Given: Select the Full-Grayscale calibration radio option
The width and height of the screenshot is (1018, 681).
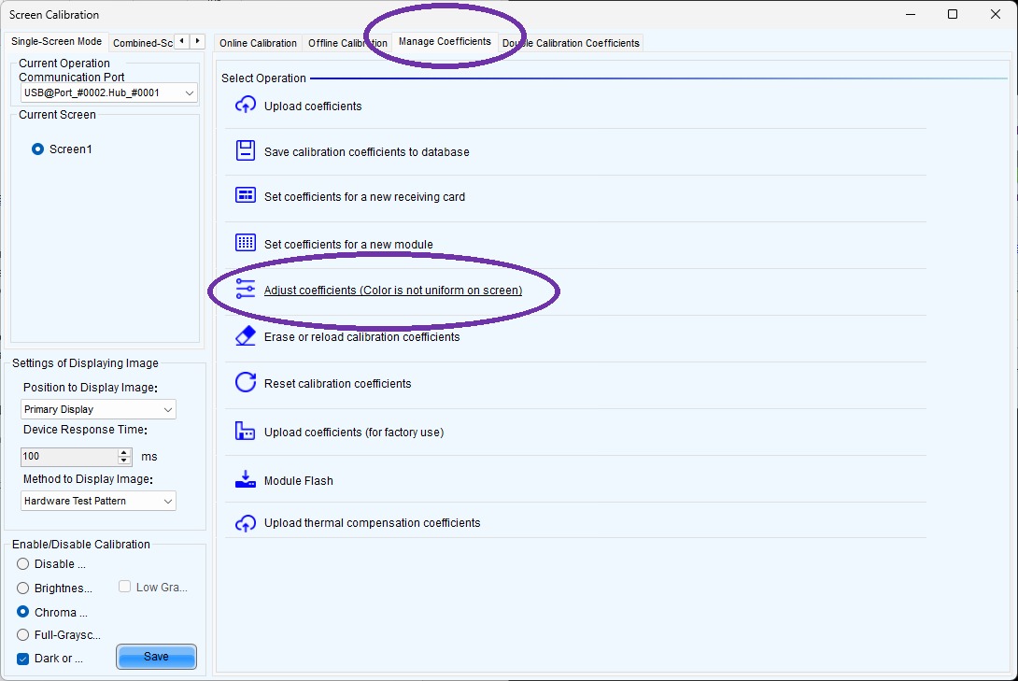Looking at the screenshot, I should 22,635.
